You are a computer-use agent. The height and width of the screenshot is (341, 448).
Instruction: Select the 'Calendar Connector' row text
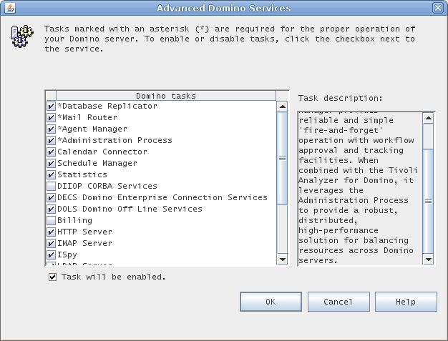pyautogui.click(x=102, y=152)
